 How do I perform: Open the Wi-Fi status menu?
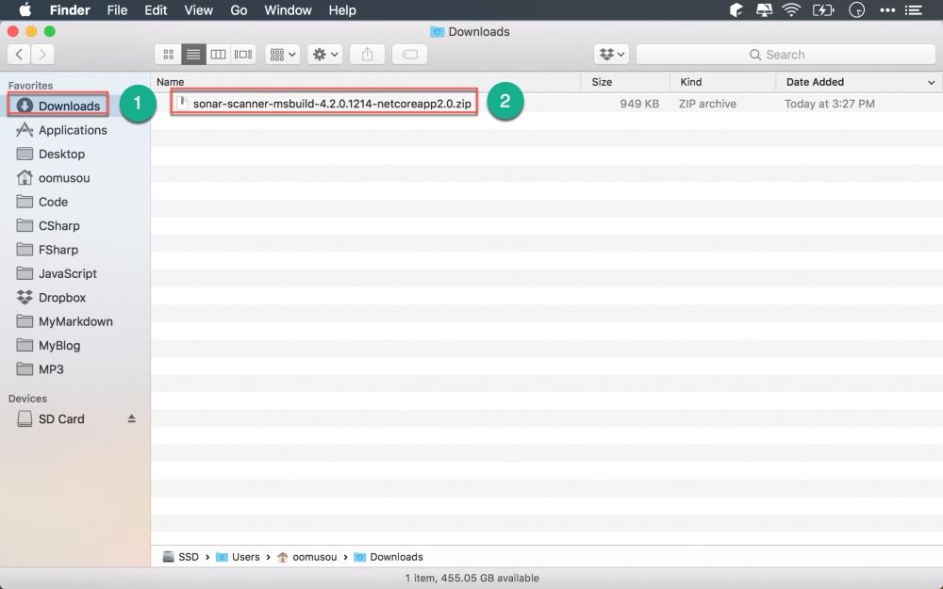tap(790, 10)
